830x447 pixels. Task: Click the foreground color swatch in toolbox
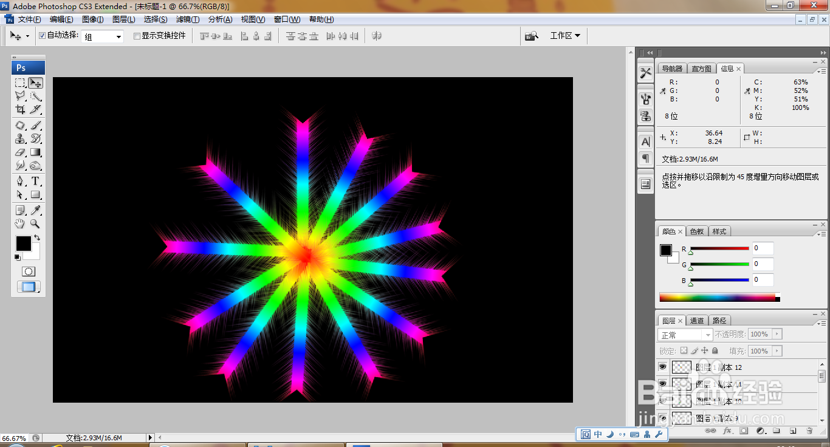coord(23,244)
